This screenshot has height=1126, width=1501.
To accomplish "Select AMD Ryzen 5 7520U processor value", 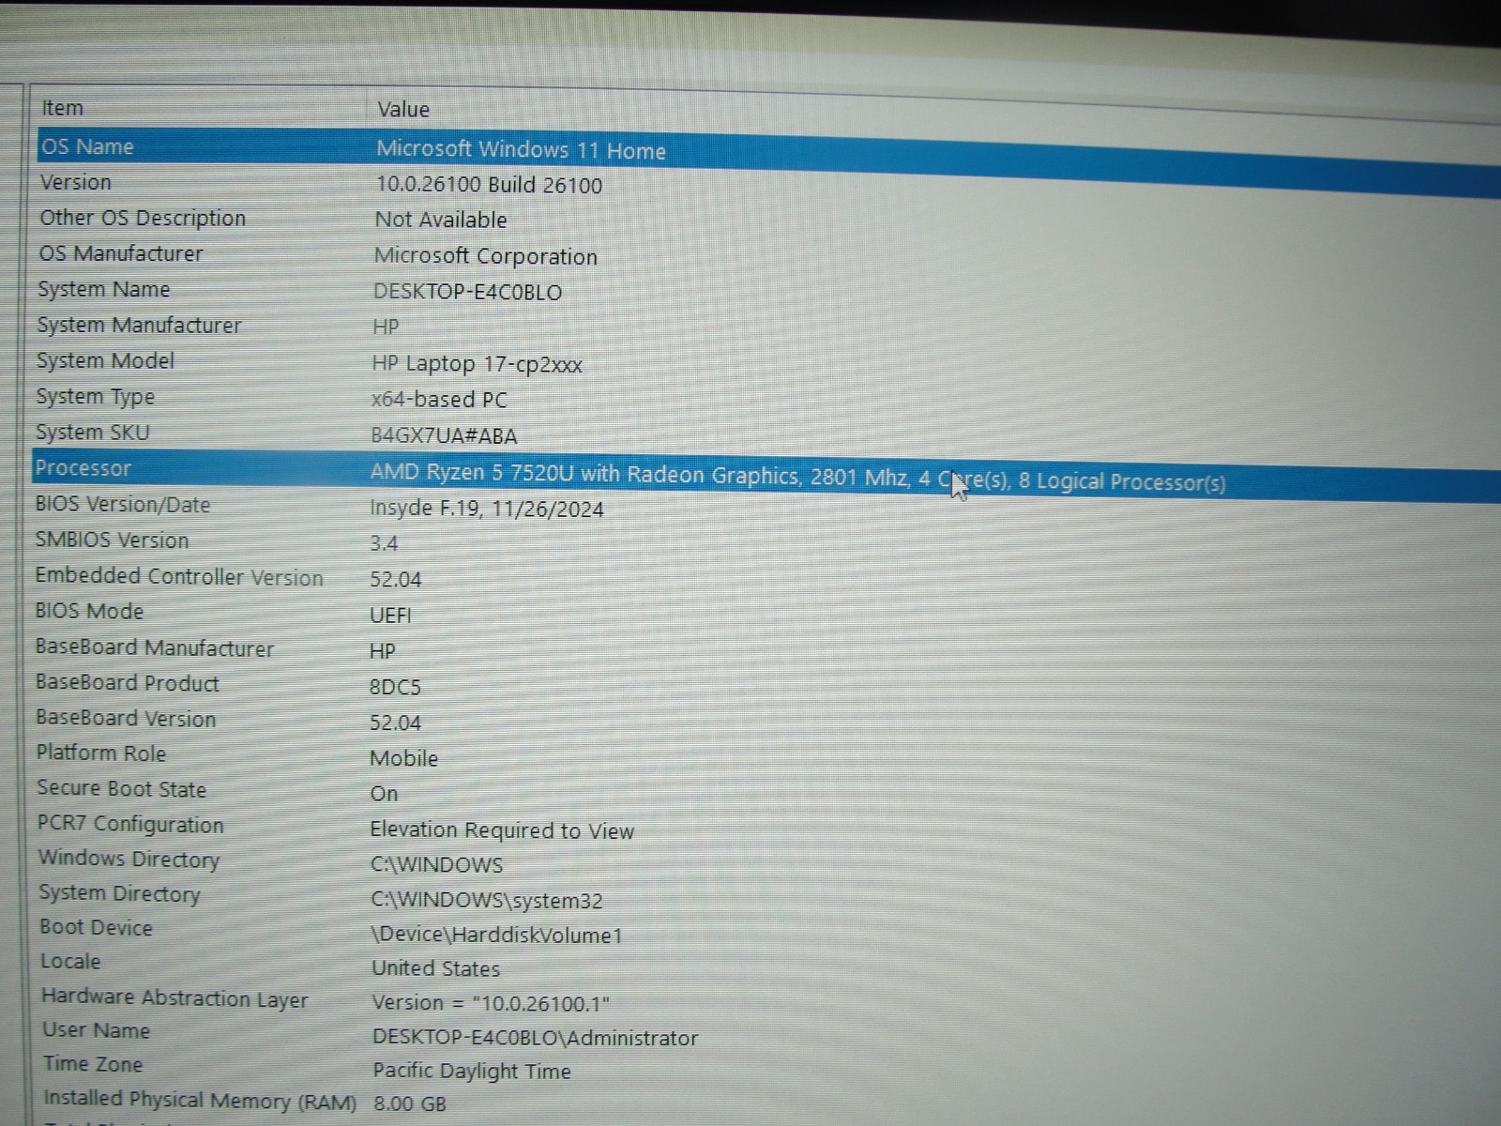I will (x=797, y=477).
